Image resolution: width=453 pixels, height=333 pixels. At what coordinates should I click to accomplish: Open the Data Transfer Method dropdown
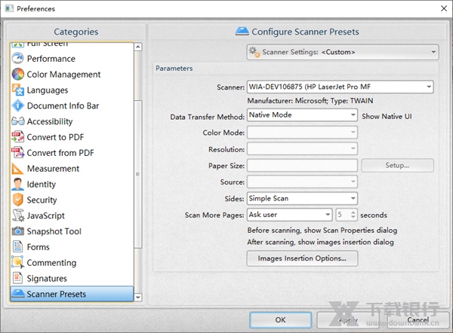[x=302, y=115]
